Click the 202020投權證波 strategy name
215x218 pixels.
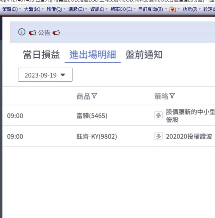pyautogui.click(x=189, y=137)
